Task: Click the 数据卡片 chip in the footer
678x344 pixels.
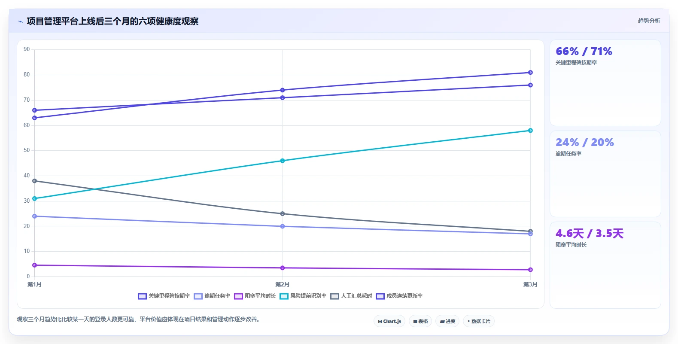Action: (x=479, y=321)
